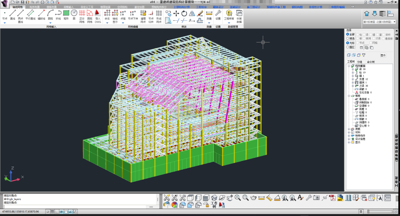Open the 上部结构计算 ribbon tab
This screenshot has width=400, height=216.
tap(181, 7)
